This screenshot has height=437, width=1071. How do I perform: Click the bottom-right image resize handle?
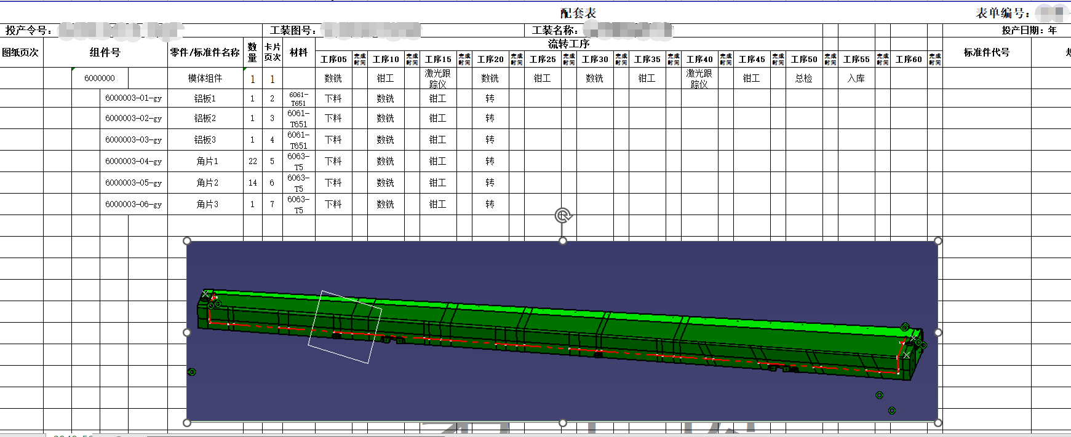(938, 423)
